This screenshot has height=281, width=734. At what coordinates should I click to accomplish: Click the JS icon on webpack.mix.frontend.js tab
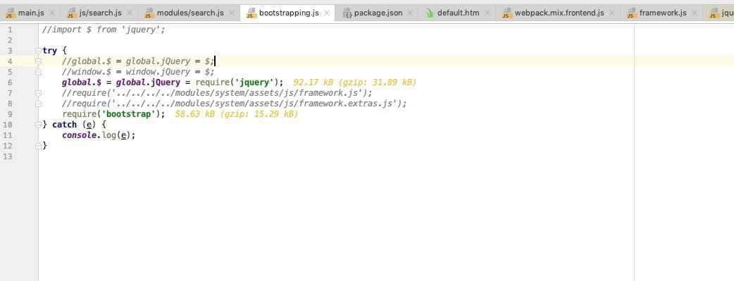tap(507, 13)
